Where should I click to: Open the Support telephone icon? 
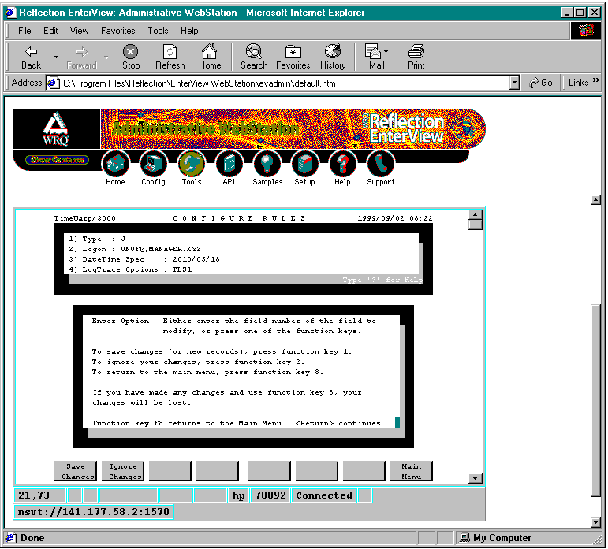pos(380,163)
